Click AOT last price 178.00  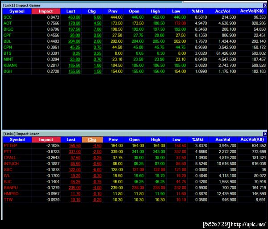pos(74,23)
